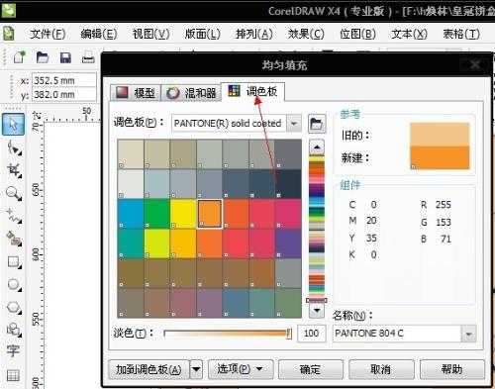Click the palette strip scroll up arrow
The image size is (495, 389).
317,146
